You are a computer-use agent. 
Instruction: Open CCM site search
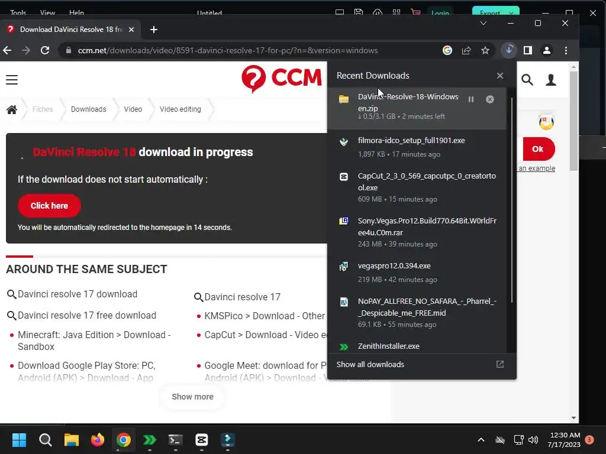[527, 80]
